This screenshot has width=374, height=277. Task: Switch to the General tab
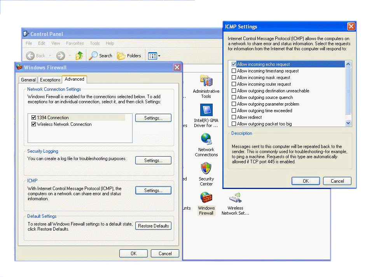click(x=28, y=80)
